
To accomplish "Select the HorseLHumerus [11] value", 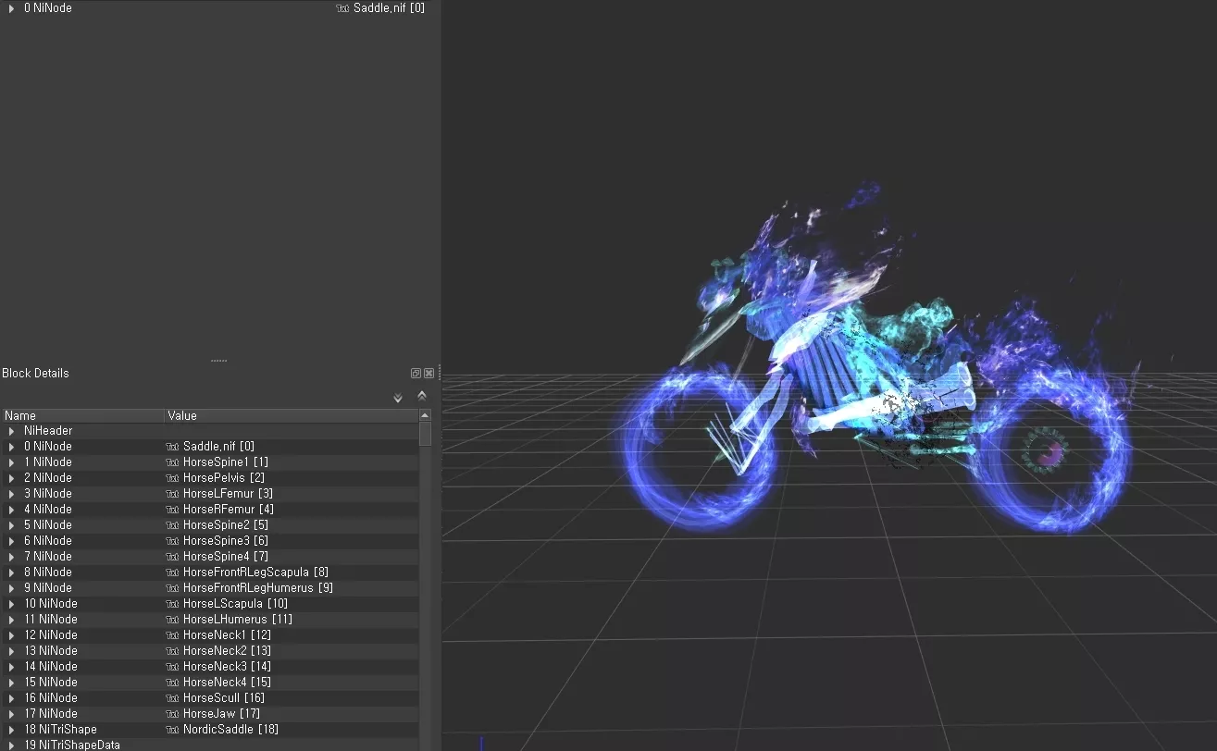I will 238,620.
